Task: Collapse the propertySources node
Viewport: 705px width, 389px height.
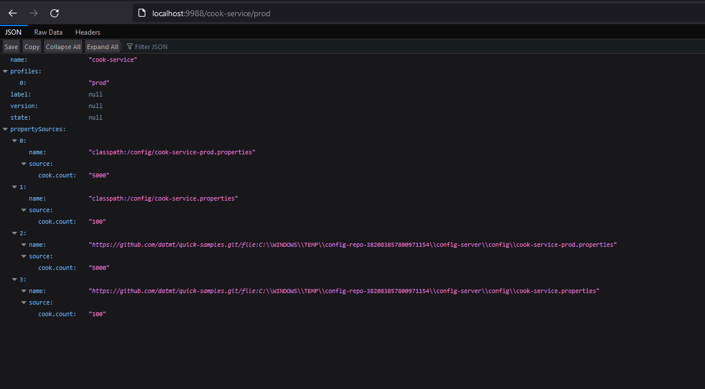Action: (x=5, y=129)
